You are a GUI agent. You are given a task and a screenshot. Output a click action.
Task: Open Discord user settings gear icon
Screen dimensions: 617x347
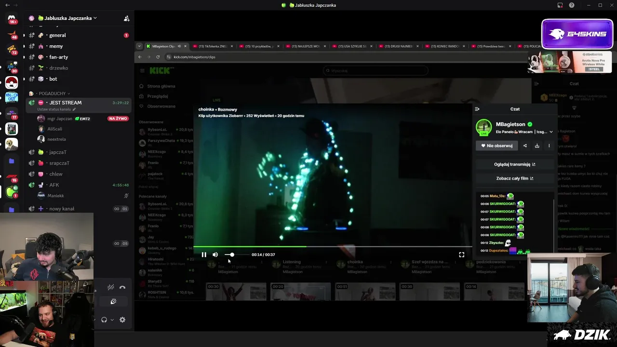coord(122,320)
